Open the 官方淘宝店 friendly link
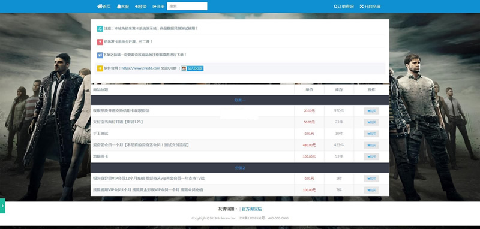This screenshot has width=480, height=229. 251,209
